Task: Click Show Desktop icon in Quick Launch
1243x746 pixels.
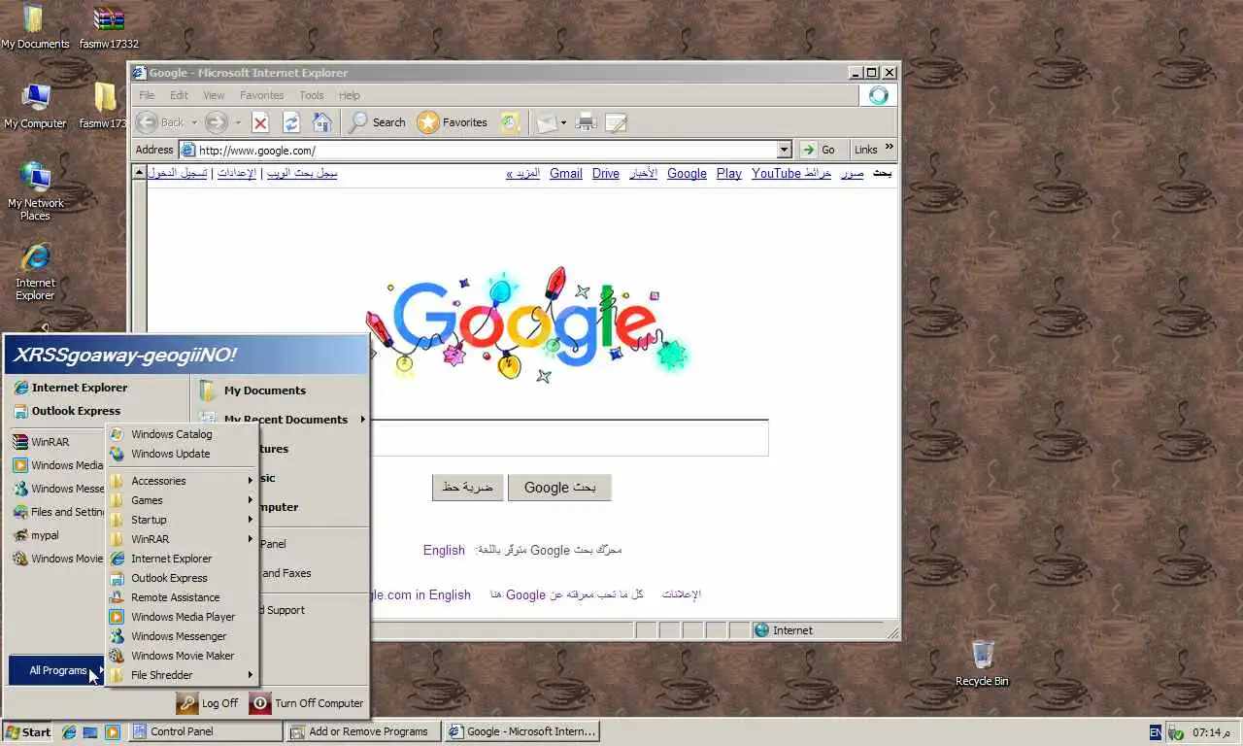Action: click(x=90, y=732)
